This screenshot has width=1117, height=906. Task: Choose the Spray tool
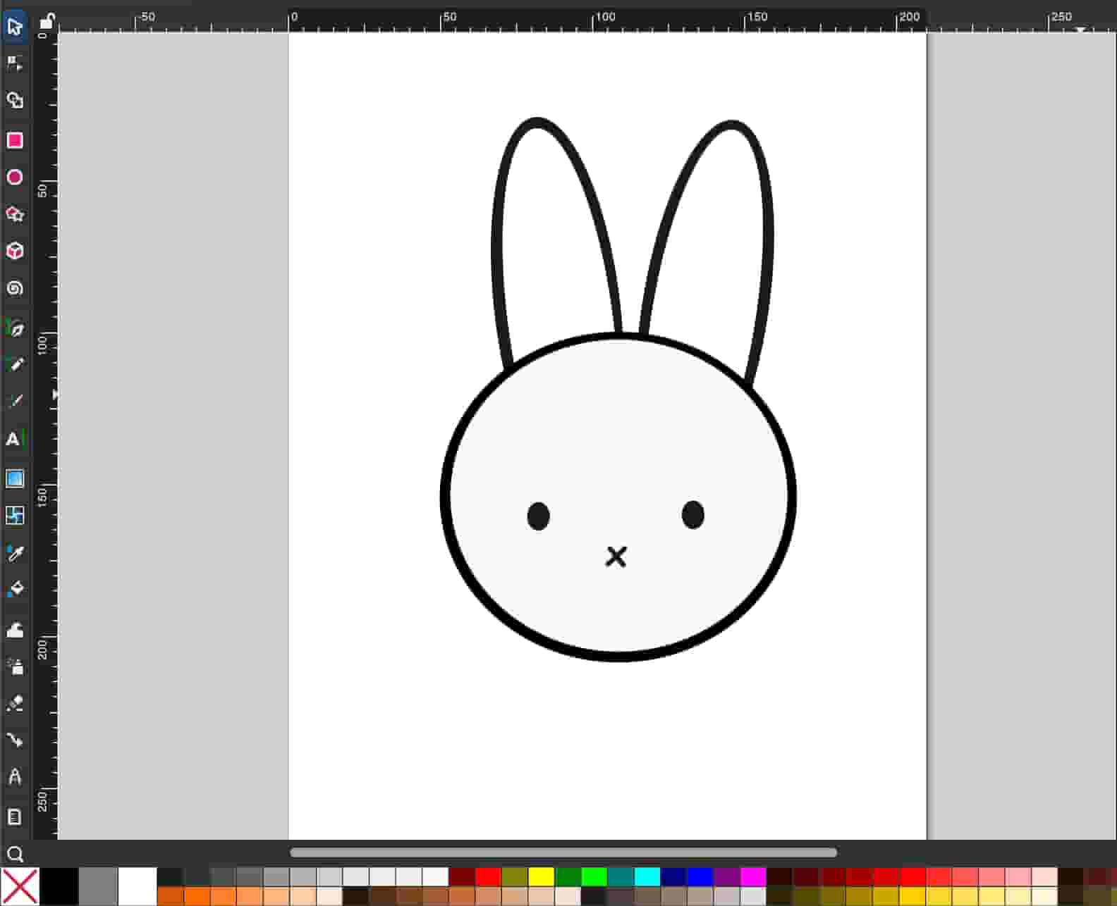(15, 666)
